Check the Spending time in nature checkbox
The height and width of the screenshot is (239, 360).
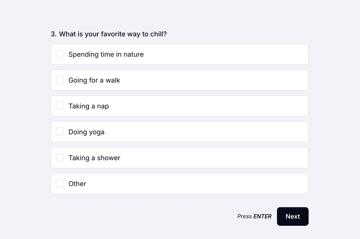pos(60,54)
